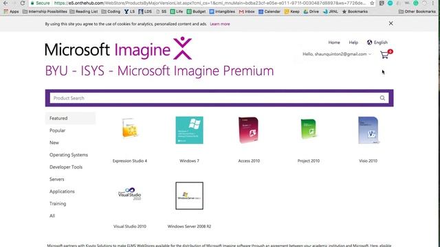Click the search magnifier icon
Image resolution: width=440 pixels, height=247 pixels.
[382, 98]
